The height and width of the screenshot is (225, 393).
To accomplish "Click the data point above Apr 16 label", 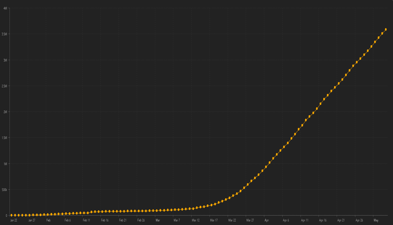I will click(x=321, y=104).
